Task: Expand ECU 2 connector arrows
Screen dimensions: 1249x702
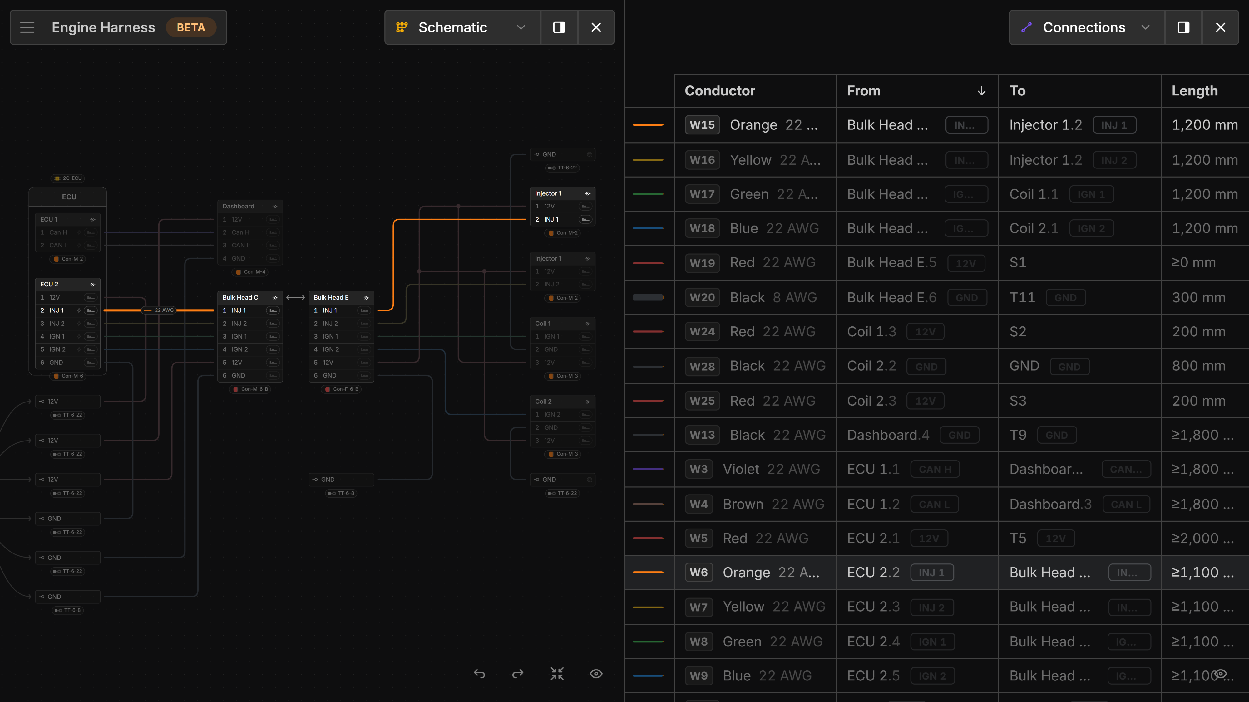Action: [x=93, y=284]
